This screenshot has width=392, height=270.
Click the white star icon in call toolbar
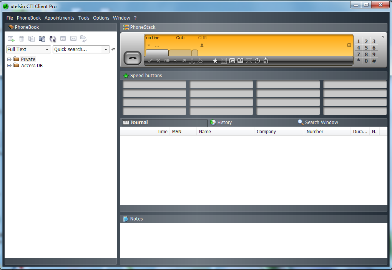pos(215,61)
